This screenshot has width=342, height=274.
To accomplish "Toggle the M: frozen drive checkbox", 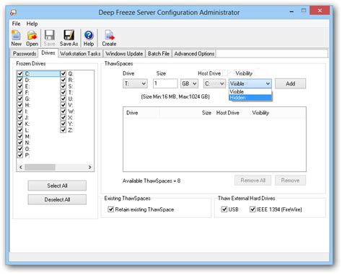I will (x=20, y=137).
